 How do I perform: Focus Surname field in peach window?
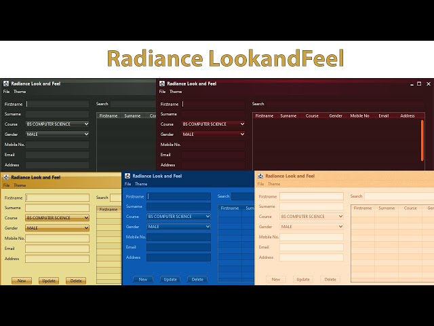tap(311, 206)
